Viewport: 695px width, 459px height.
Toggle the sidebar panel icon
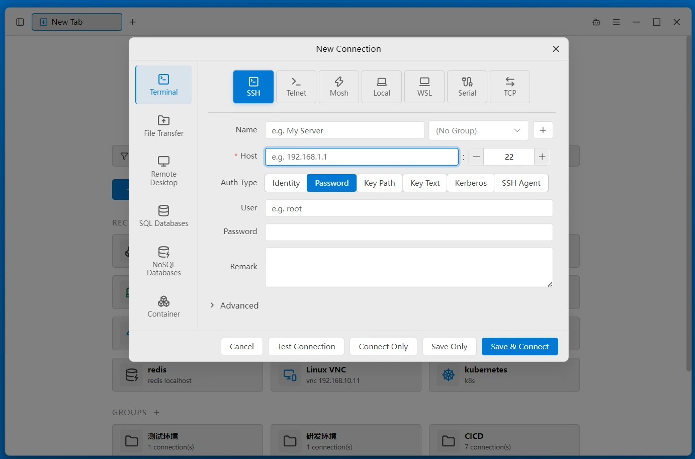pyautogui.click(x=20, y=22)
